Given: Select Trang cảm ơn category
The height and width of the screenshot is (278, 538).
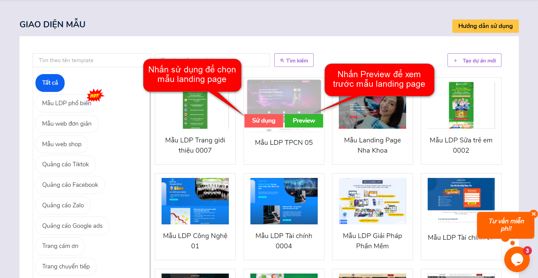Looking at the screenshot, I should [60, 246].
